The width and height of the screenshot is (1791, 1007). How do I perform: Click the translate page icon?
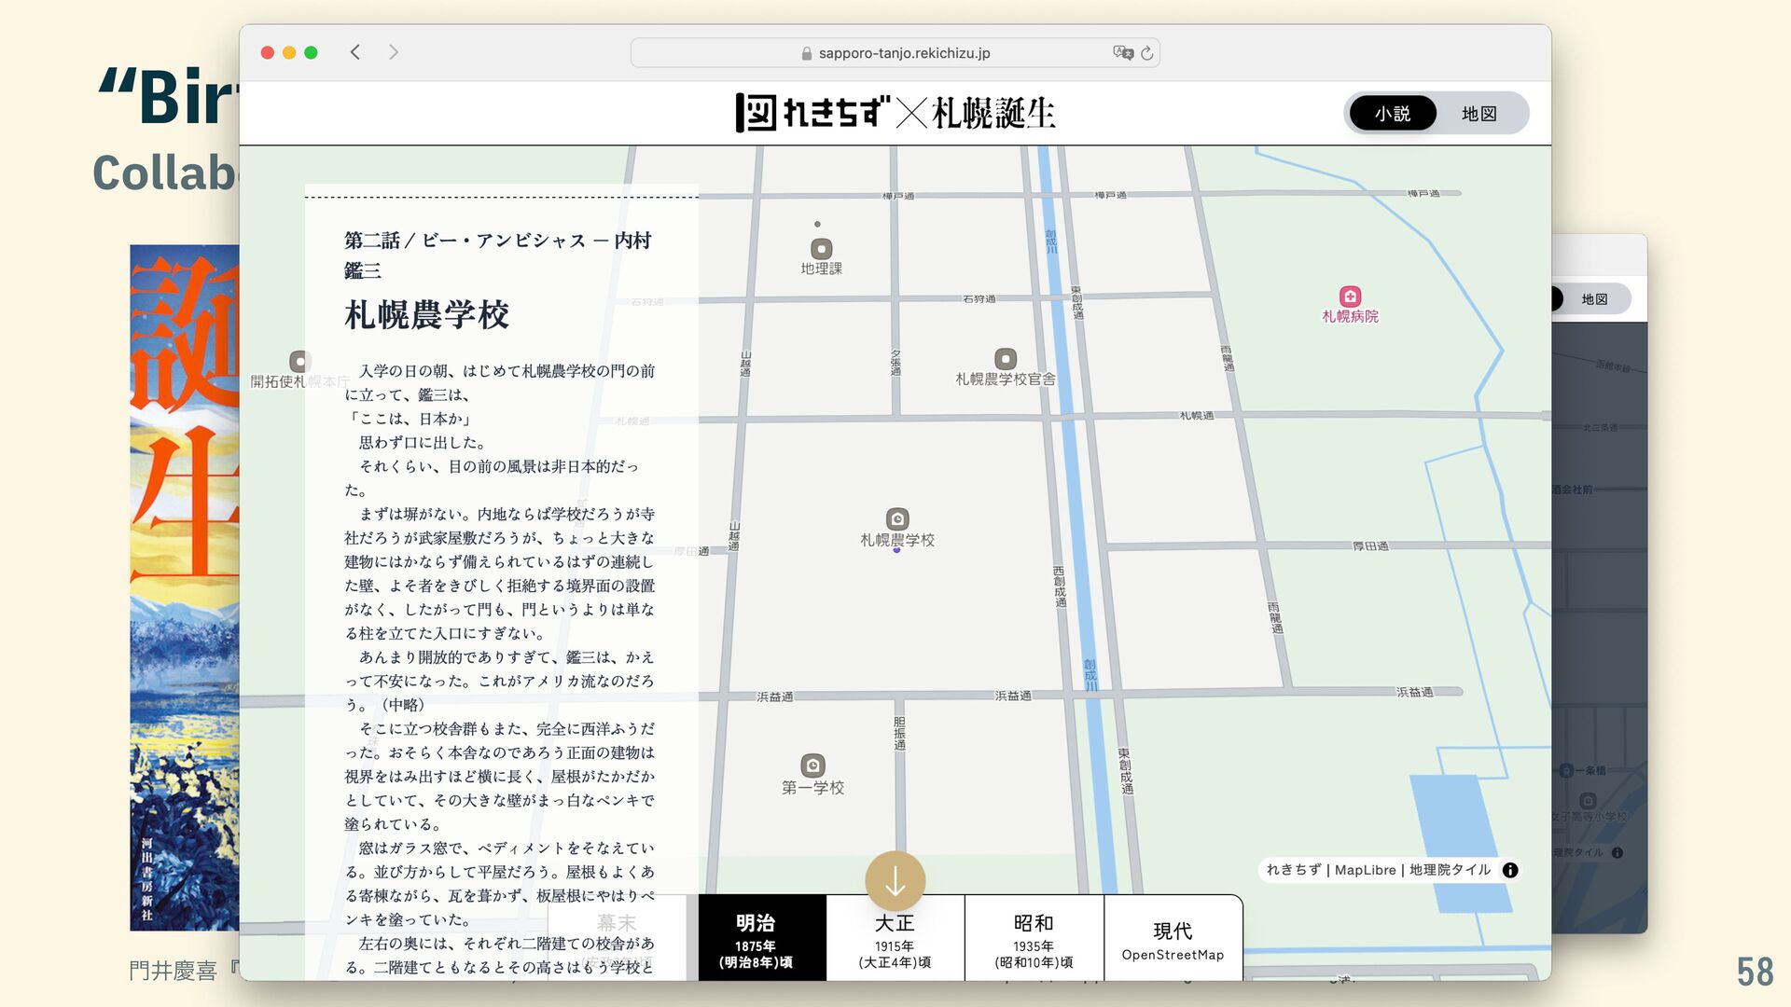pyautogui.click(x=1122, y=53)
